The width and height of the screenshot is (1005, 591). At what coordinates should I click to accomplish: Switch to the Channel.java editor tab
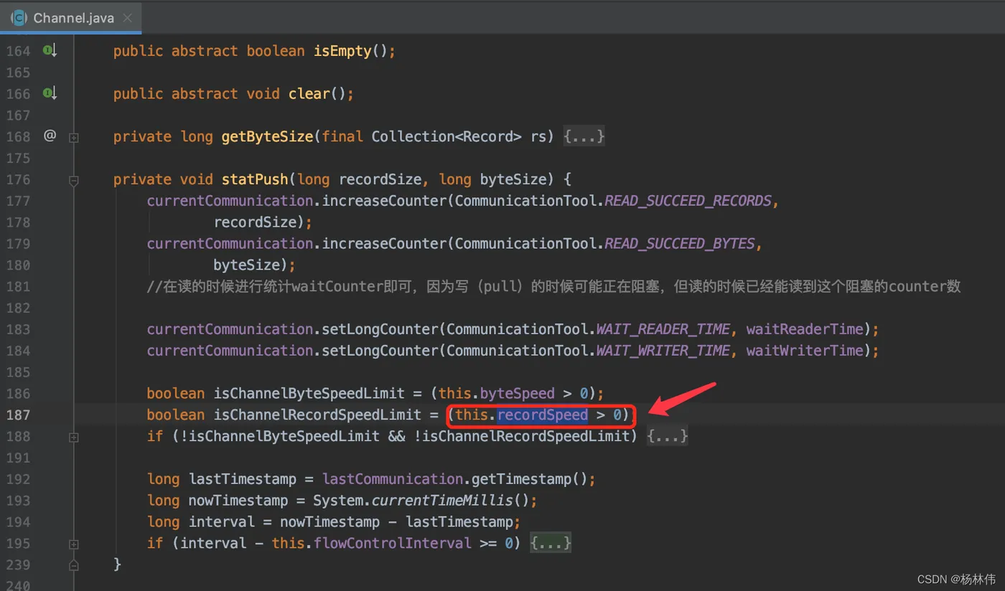(x=70, y=18)
